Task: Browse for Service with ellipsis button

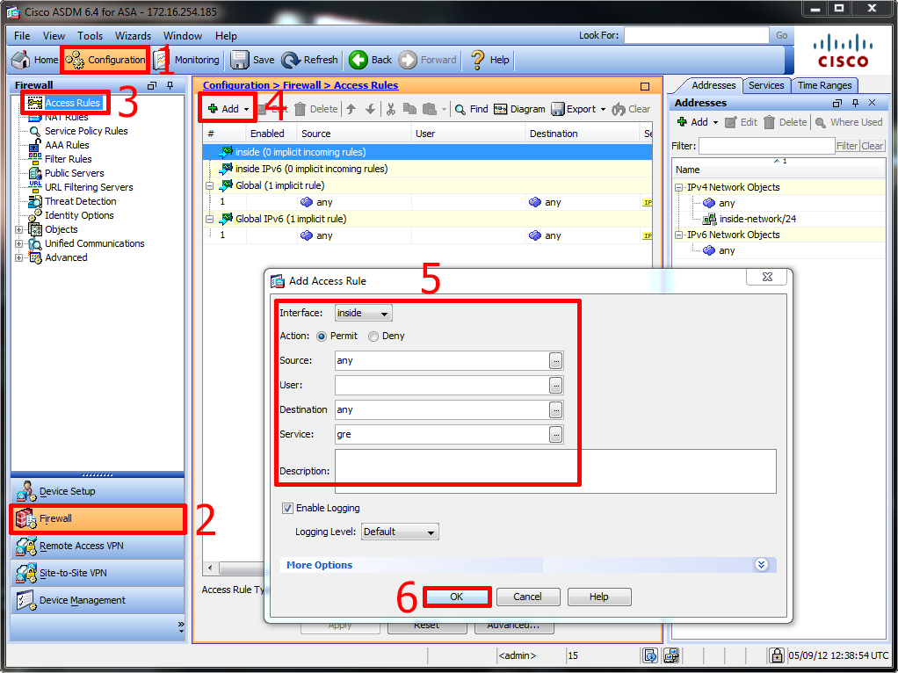Action: tap(555, 435)
